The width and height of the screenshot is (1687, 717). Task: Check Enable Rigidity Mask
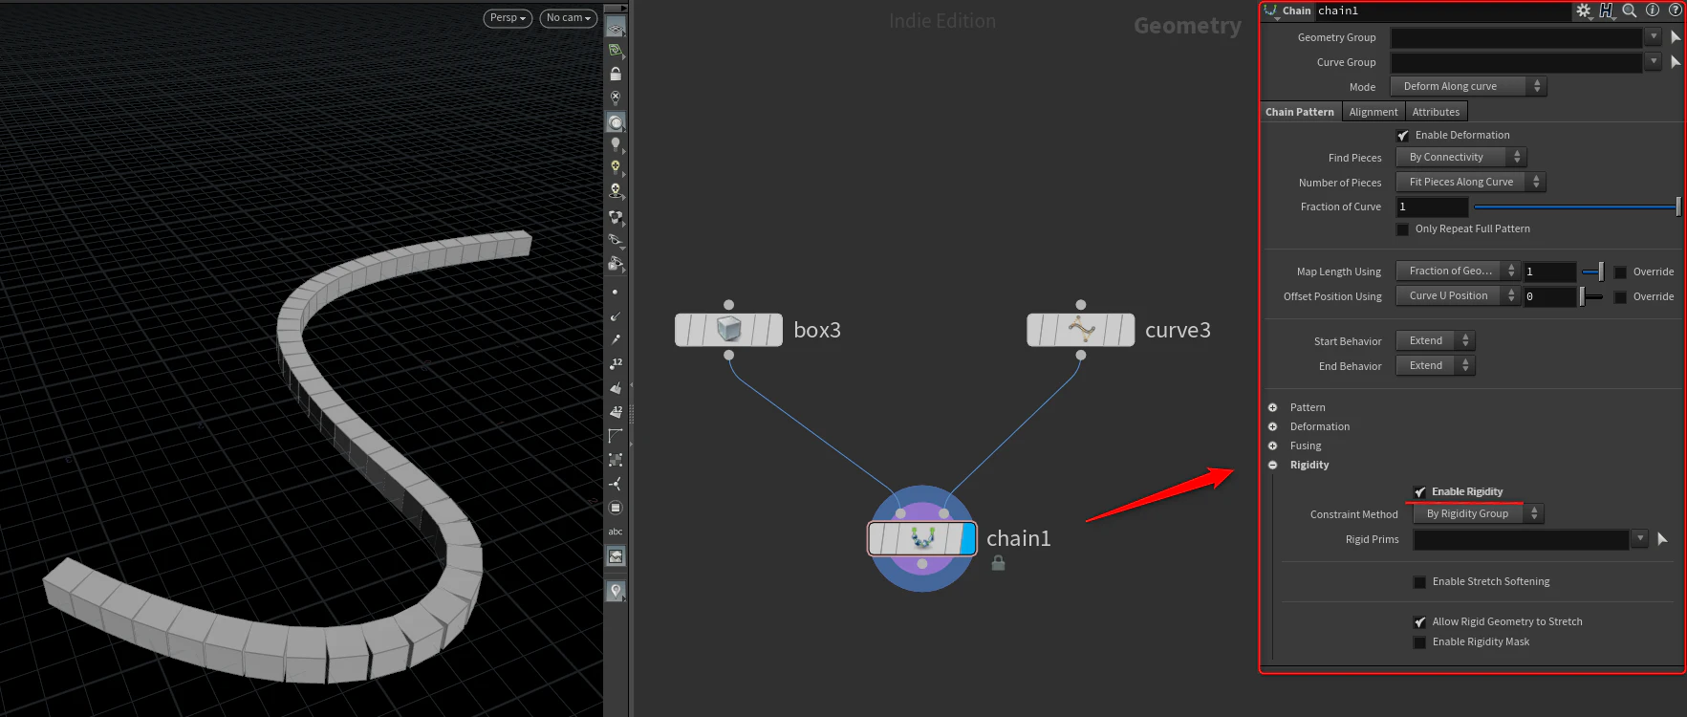1420,642
